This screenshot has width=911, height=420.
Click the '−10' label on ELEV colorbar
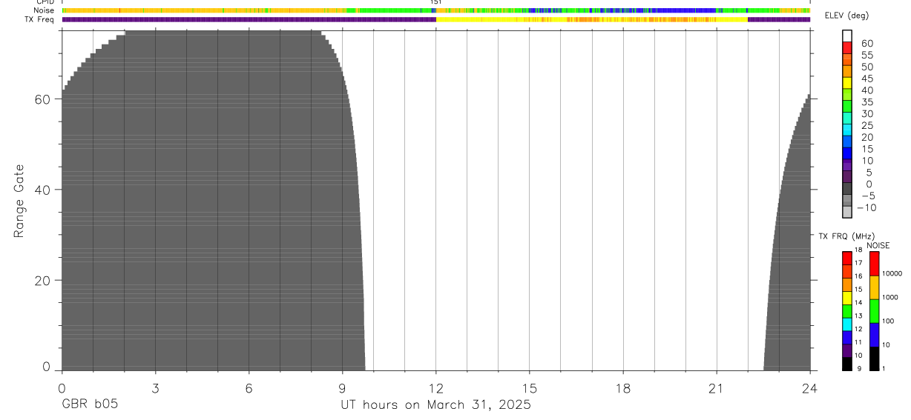click(866, 207)
